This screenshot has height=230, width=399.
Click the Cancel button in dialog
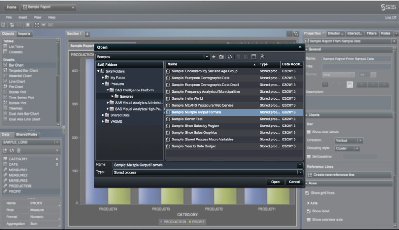tap(295, 182)
